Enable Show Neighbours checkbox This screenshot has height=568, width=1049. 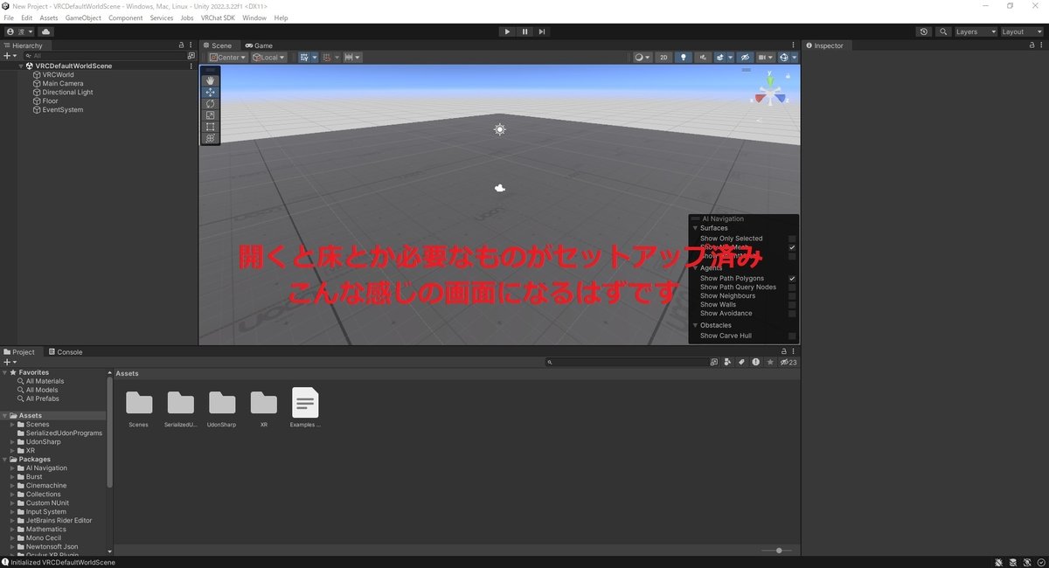(792, 296)
